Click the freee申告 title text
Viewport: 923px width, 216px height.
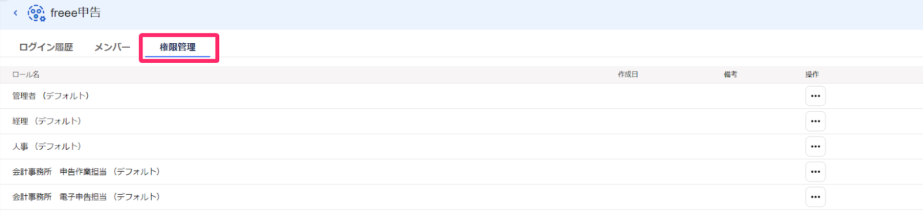point(76,13)
